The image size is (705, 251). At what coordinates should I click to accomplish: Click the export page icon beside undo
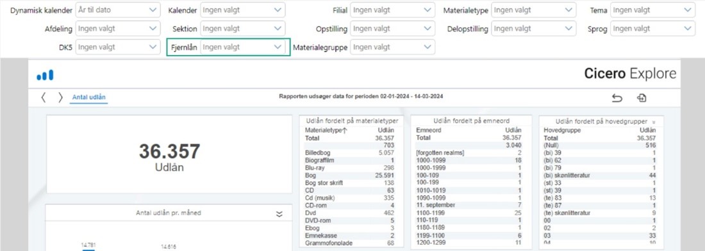pyautogui.click(x=642, y=97)
